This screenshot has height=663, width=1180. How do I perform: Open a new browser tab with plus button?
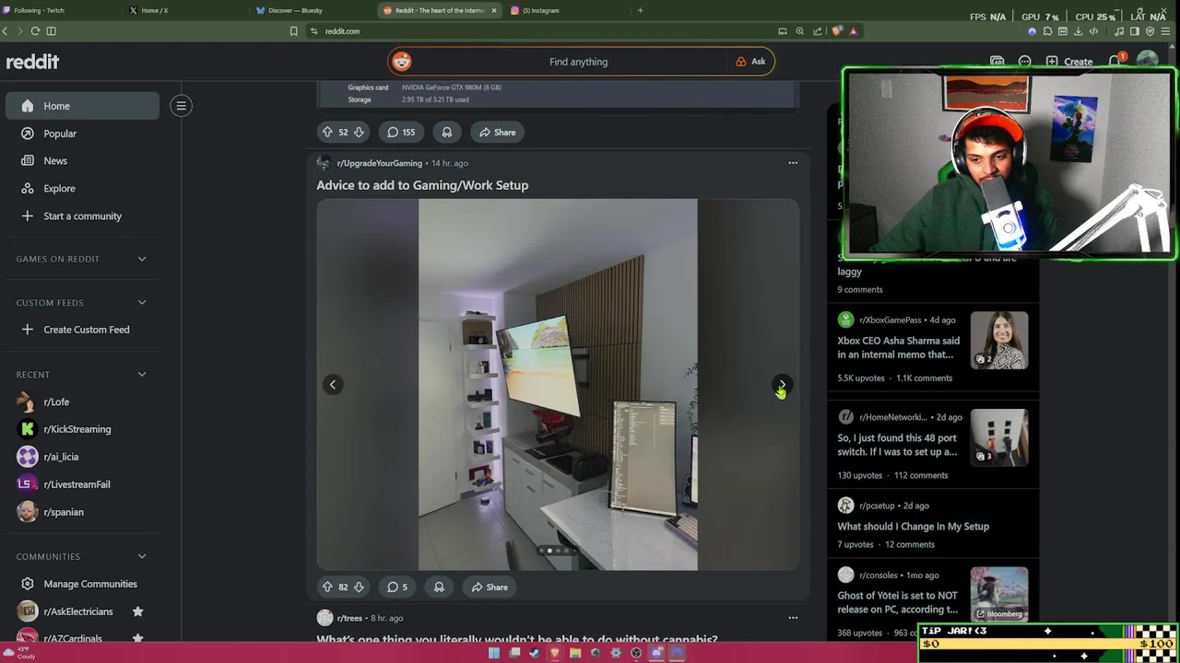click(x=640, y=10)
